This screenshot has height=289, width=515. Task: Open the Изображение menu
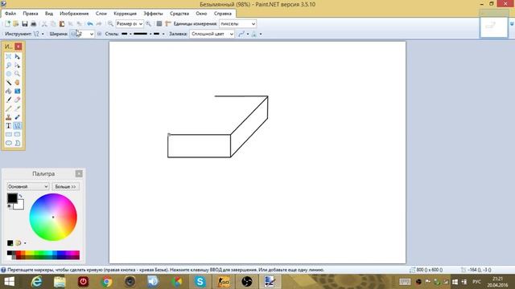74,14
